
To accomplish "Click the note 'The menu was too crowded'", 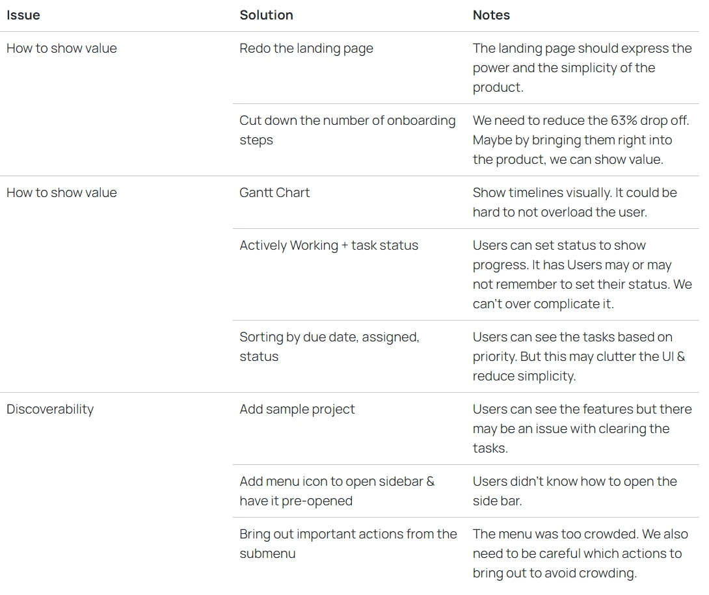I will (x=581, y=553).
